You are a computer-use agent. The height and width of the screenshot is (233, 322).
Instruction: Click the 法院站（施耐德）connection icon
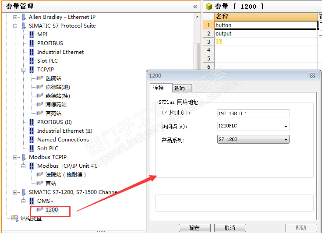point(40,174)
